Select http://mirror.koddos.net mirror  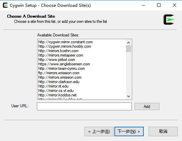pyautogui.click(x=57, y=95)
